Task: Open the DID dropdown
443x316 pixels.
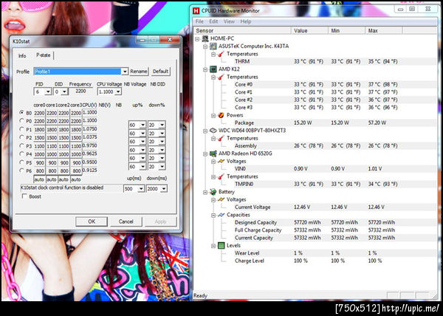Action: pos(65,92)
